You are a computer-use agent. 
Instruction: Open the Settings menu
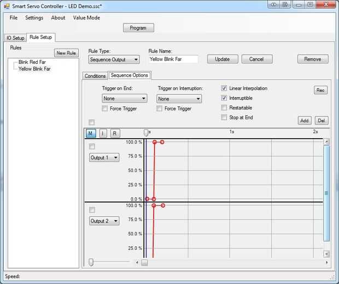point(34,17)
